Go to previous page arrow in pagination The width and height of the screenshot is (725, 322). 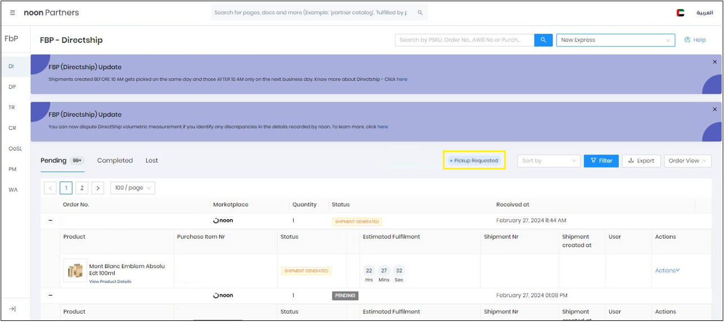point(50,188)
